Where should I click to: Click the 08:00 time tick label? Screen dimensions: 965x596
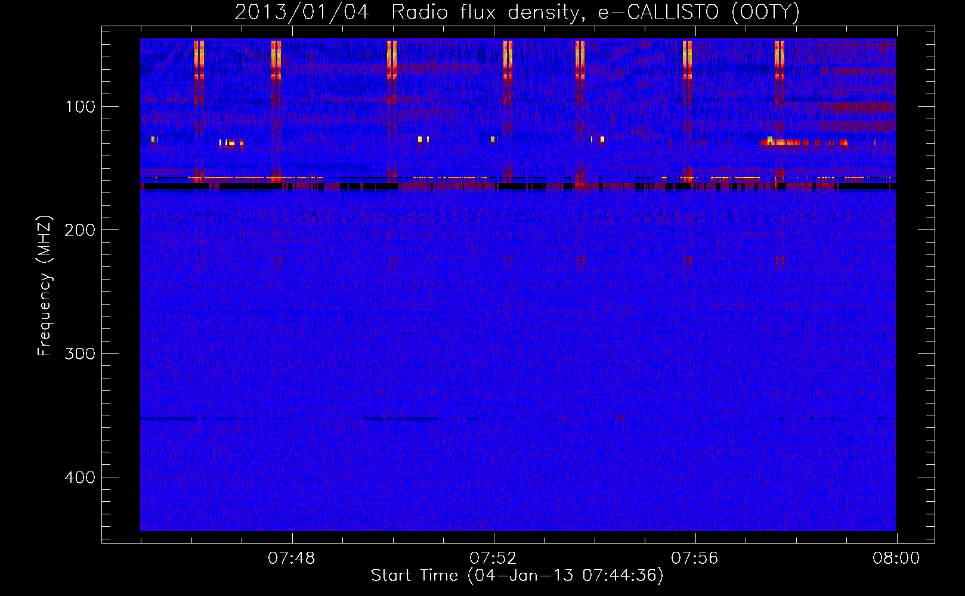click(x=896, y=558)
